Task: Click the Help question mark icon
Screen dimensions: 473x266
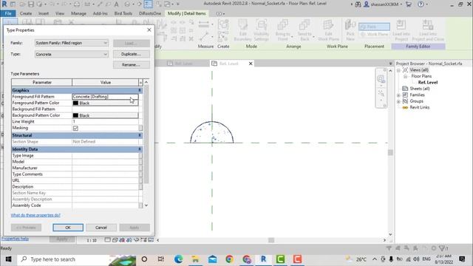Action: tap(421, 4)
